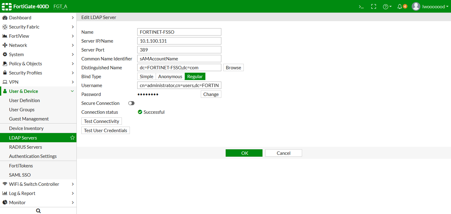Click the fullscreen icon in the header

coord(373,6)
